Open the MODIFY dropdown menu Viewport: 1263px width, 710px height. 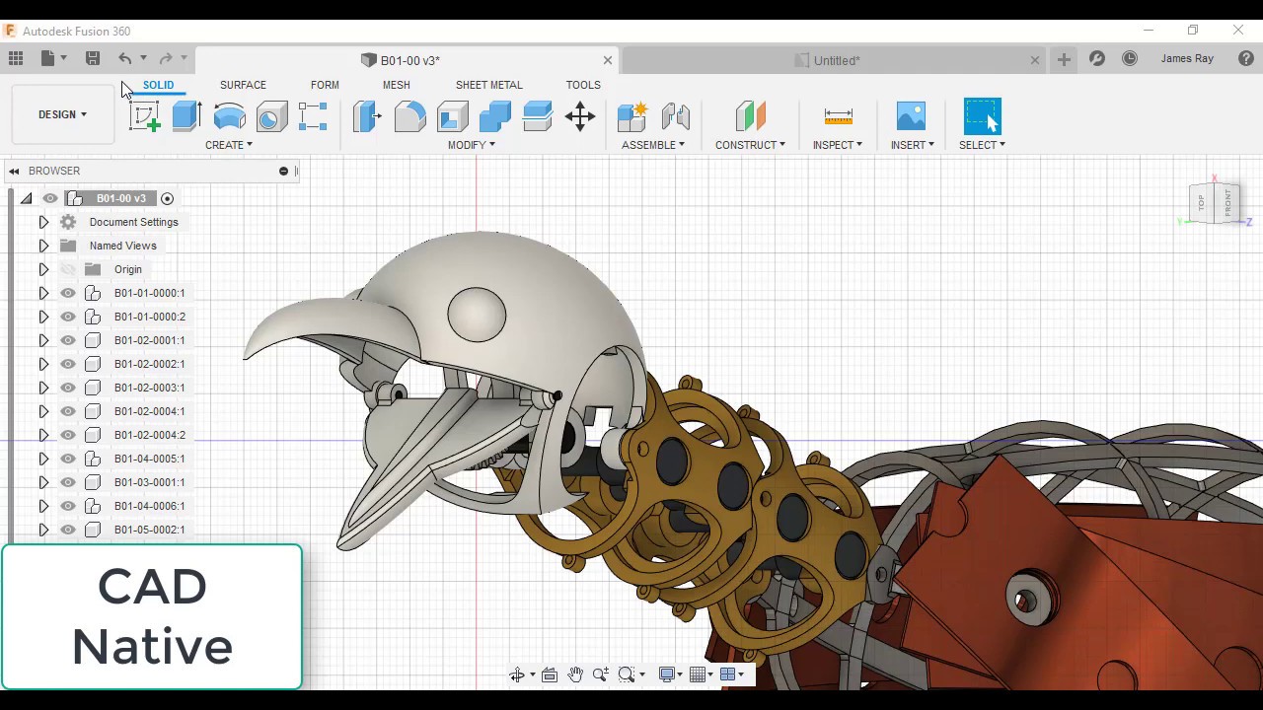(x=472, y=145)
